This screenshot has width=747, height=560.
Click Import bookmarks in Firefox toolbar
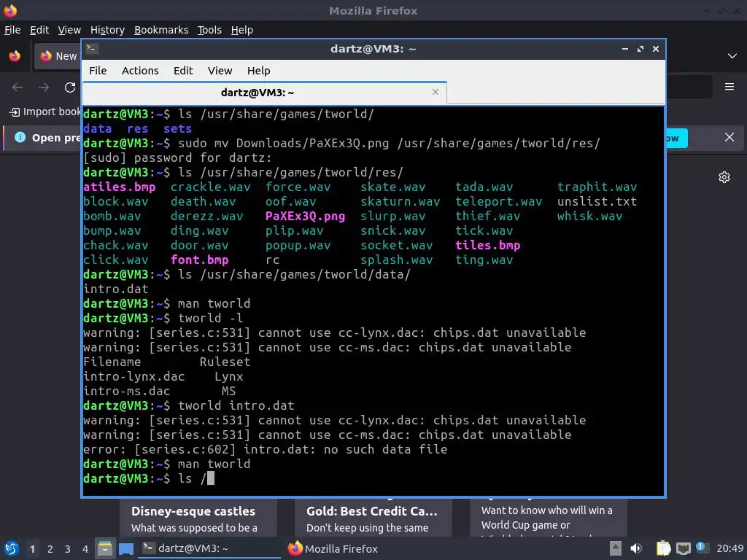(44, 112)
